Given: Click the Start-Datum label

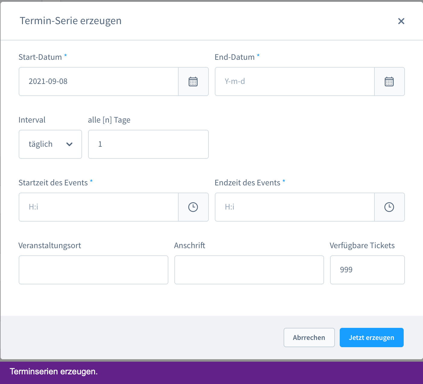Looking at the screenshot, I should click(x=40, y=57).
